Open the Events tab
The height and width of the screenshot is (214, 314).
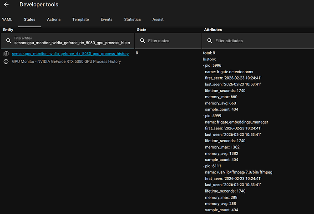point(106,20)
